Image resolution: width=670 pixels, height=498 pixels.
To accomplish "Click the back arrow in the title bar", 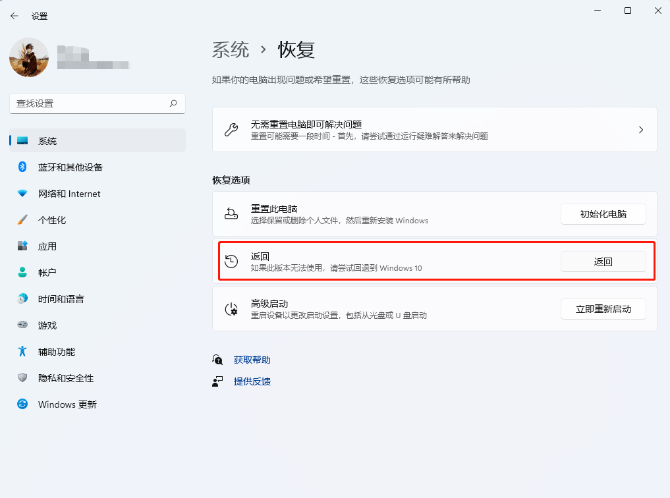I will click(x=14, y=16).
